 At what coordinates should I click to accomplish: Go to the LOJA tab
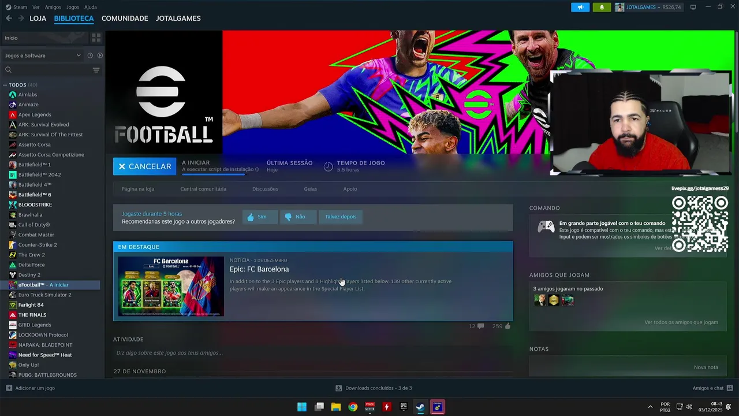point(38,18)
